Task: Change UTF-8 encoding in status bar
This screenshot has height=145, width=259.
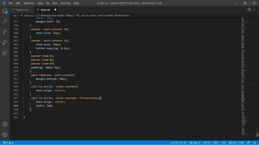Action: coord(206,143)
